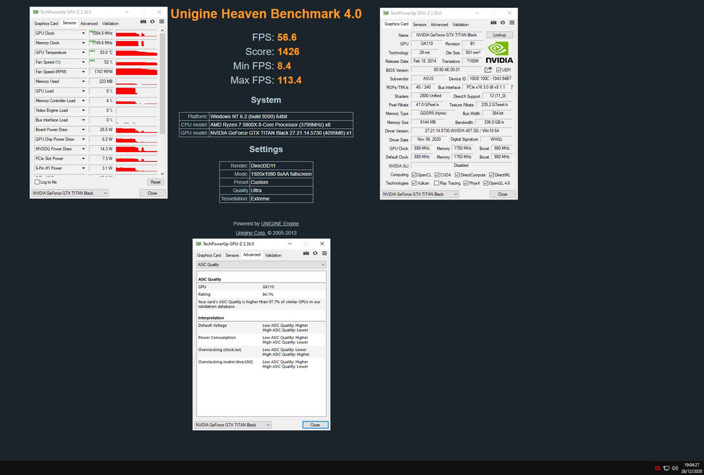Click the Driver Version field value
Image resolution: width=704 pixels, height=475 pixels.
click(x=462, y=131)
